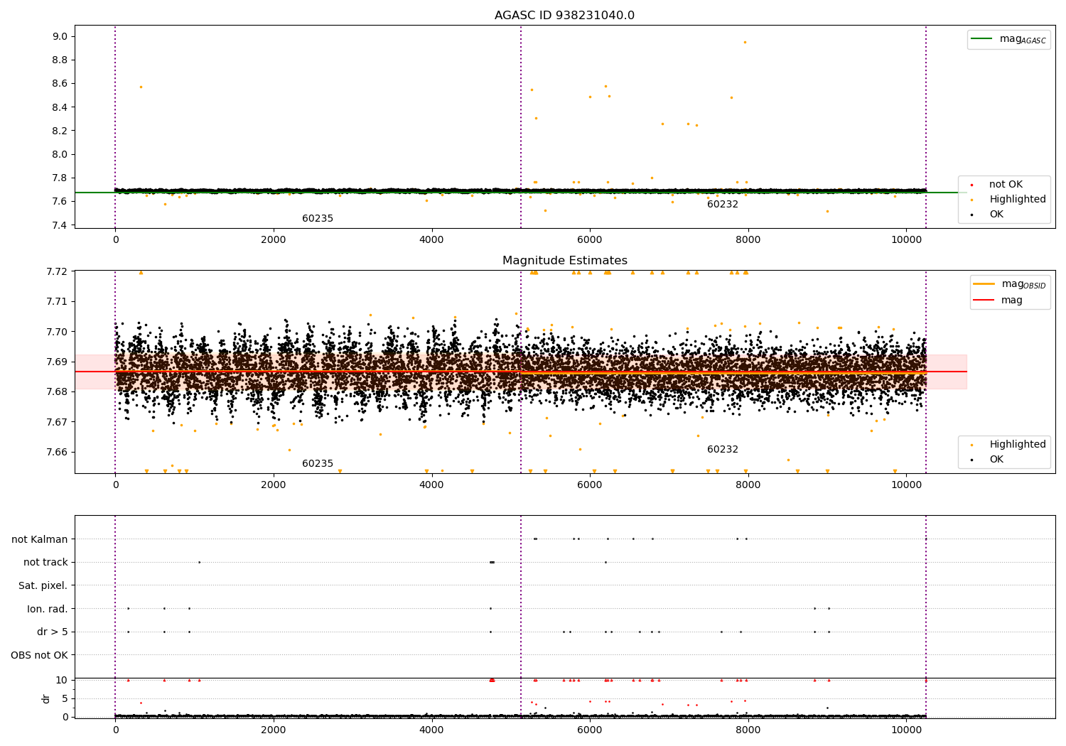The width and height of the screenshot is (1066, 746).
Task: Click the 8.6 y-axis tick in top plot
Action: click(60, 84)
